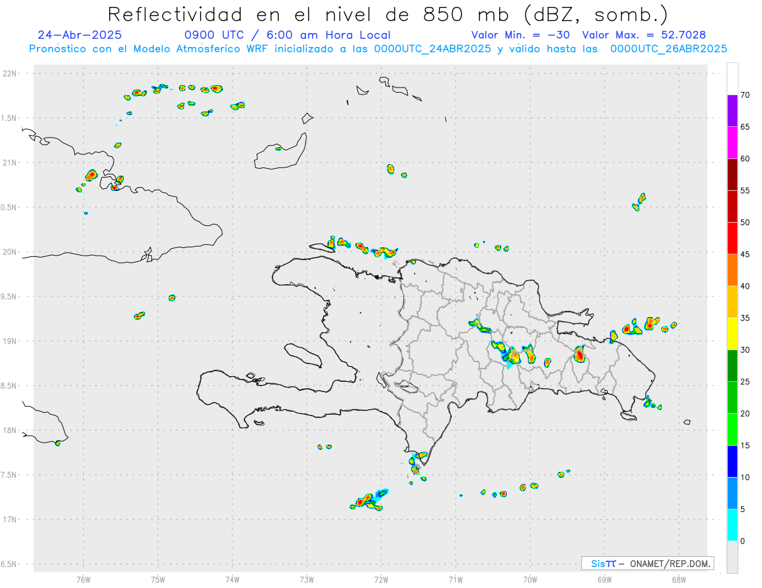Click the longitude label '70W'
The image size is (762, 588).
click(530, 579)
